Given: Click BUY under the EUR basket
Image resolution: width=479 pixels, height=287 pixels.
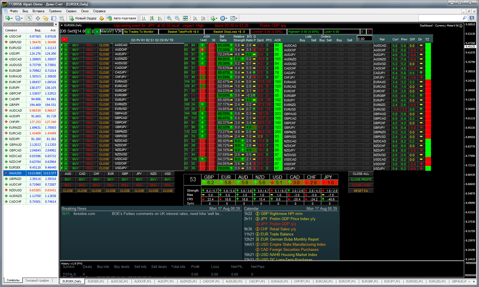Looking at the screenshot, I should point(110,179).
